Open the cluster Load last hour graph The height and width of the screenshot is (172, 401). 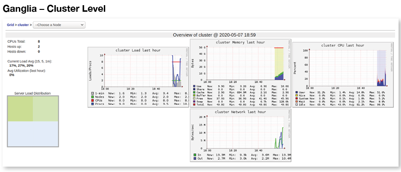click(138, 77)
